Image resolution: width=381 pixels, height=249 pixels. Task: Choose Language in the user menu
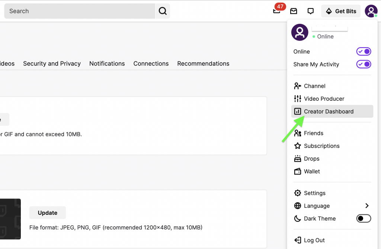click(332, 206)
